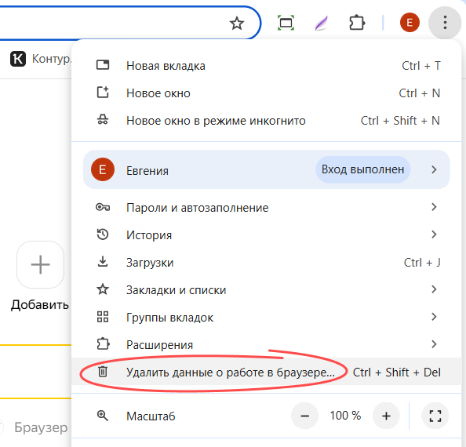Open the Extensions puzzle toolbar icon
The width and height of the screenshot is (466, 447).
(357, 23)
